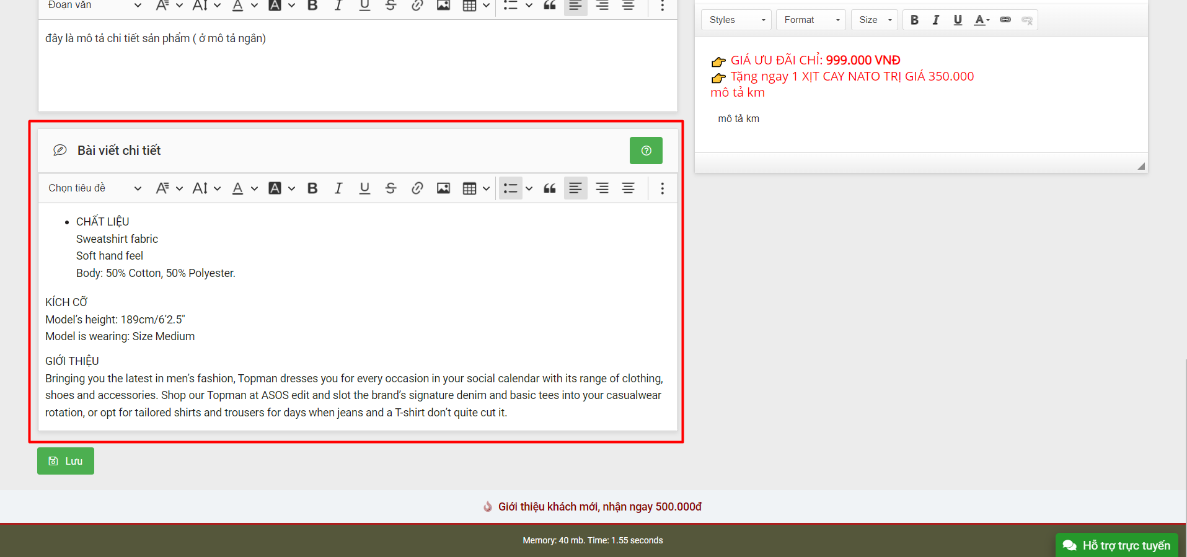Click the Lưu save button
1187x557 pixels.
(x=66, y=461)
